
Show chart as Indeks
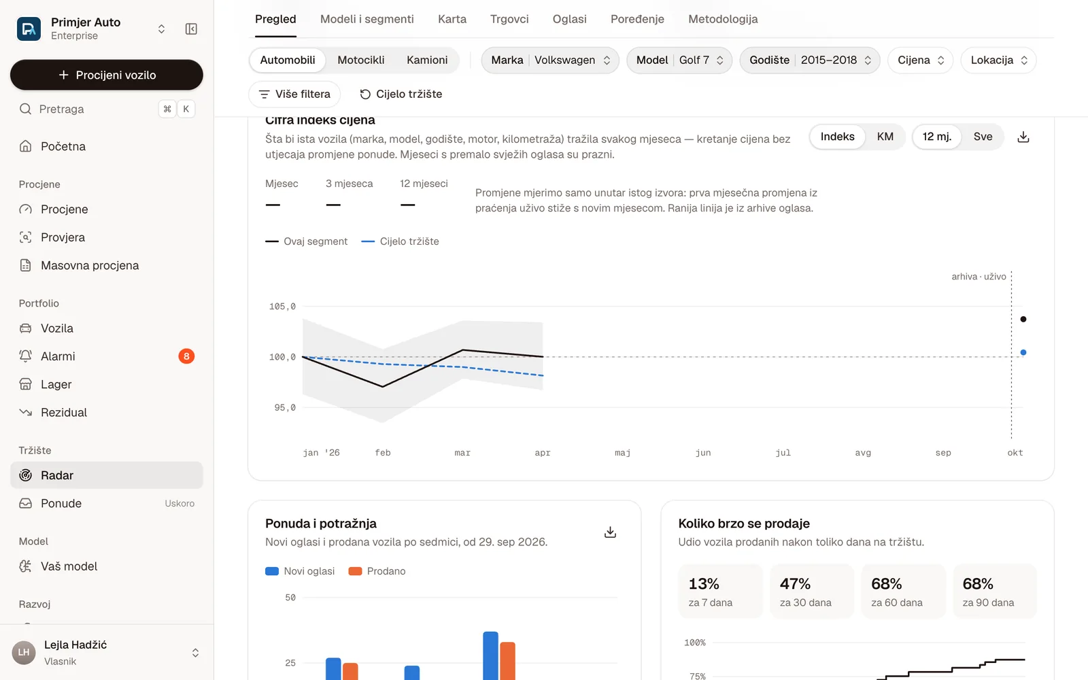pos(837,137)
